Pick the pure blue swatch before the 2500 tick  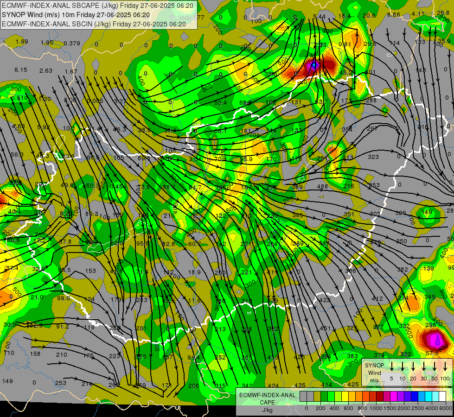point(414,396)
